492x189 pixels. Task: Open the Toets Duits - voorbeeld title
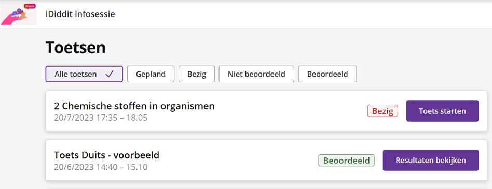click(x=107, y=155)
